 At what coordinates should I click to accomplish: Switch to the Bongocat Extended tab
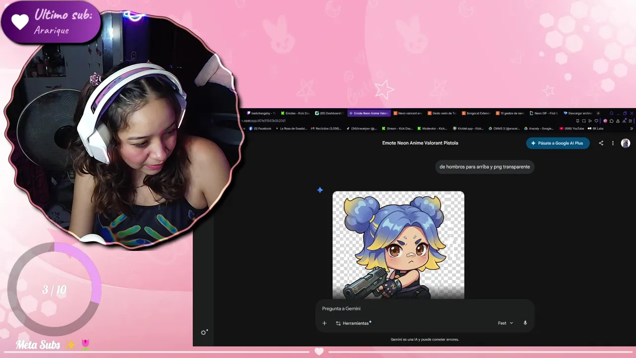click(x=477, y=113)
